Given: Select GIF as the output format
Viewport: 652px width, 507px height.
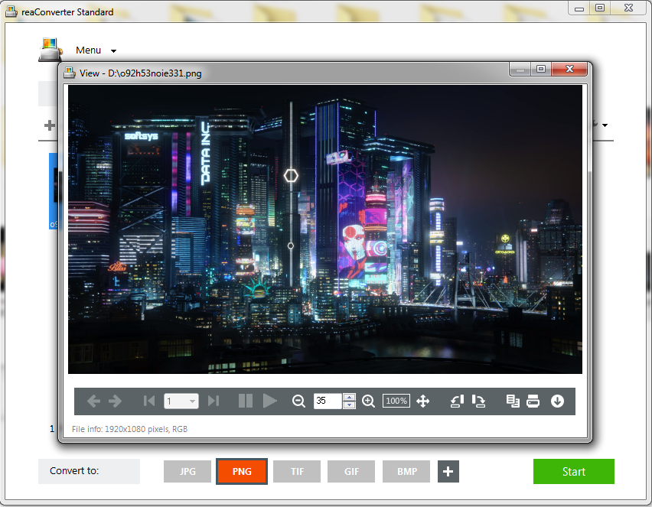Looking at the screenshot, I should (351, 471).
